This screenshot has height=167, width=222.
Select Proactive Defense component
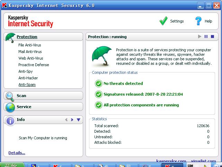click(x=34, y=65)
